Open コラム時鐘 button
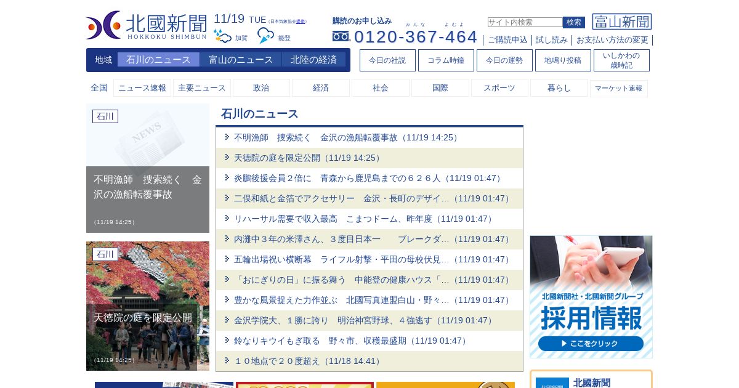 [446, 60]
